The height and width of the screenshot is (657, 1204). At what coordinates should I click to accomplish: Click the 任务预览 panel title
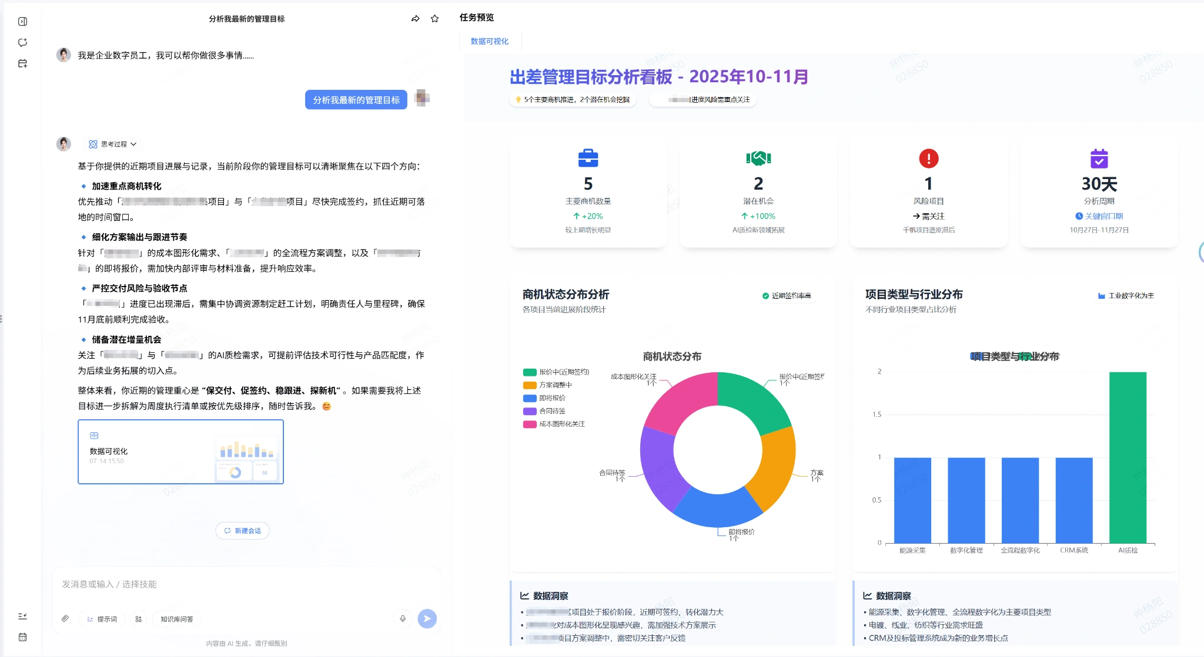coord(477,18)
